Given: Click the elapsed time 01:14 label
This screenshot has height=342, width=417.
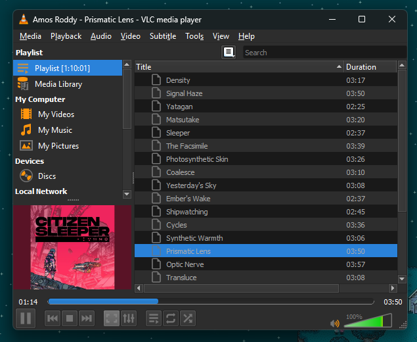Looking at the screenshot, I should pos(28,302).
